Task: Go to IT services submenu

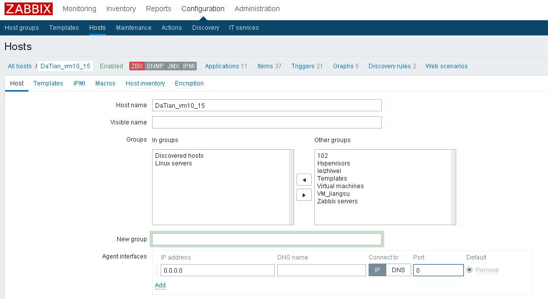Action: click(x=244, y=27)
